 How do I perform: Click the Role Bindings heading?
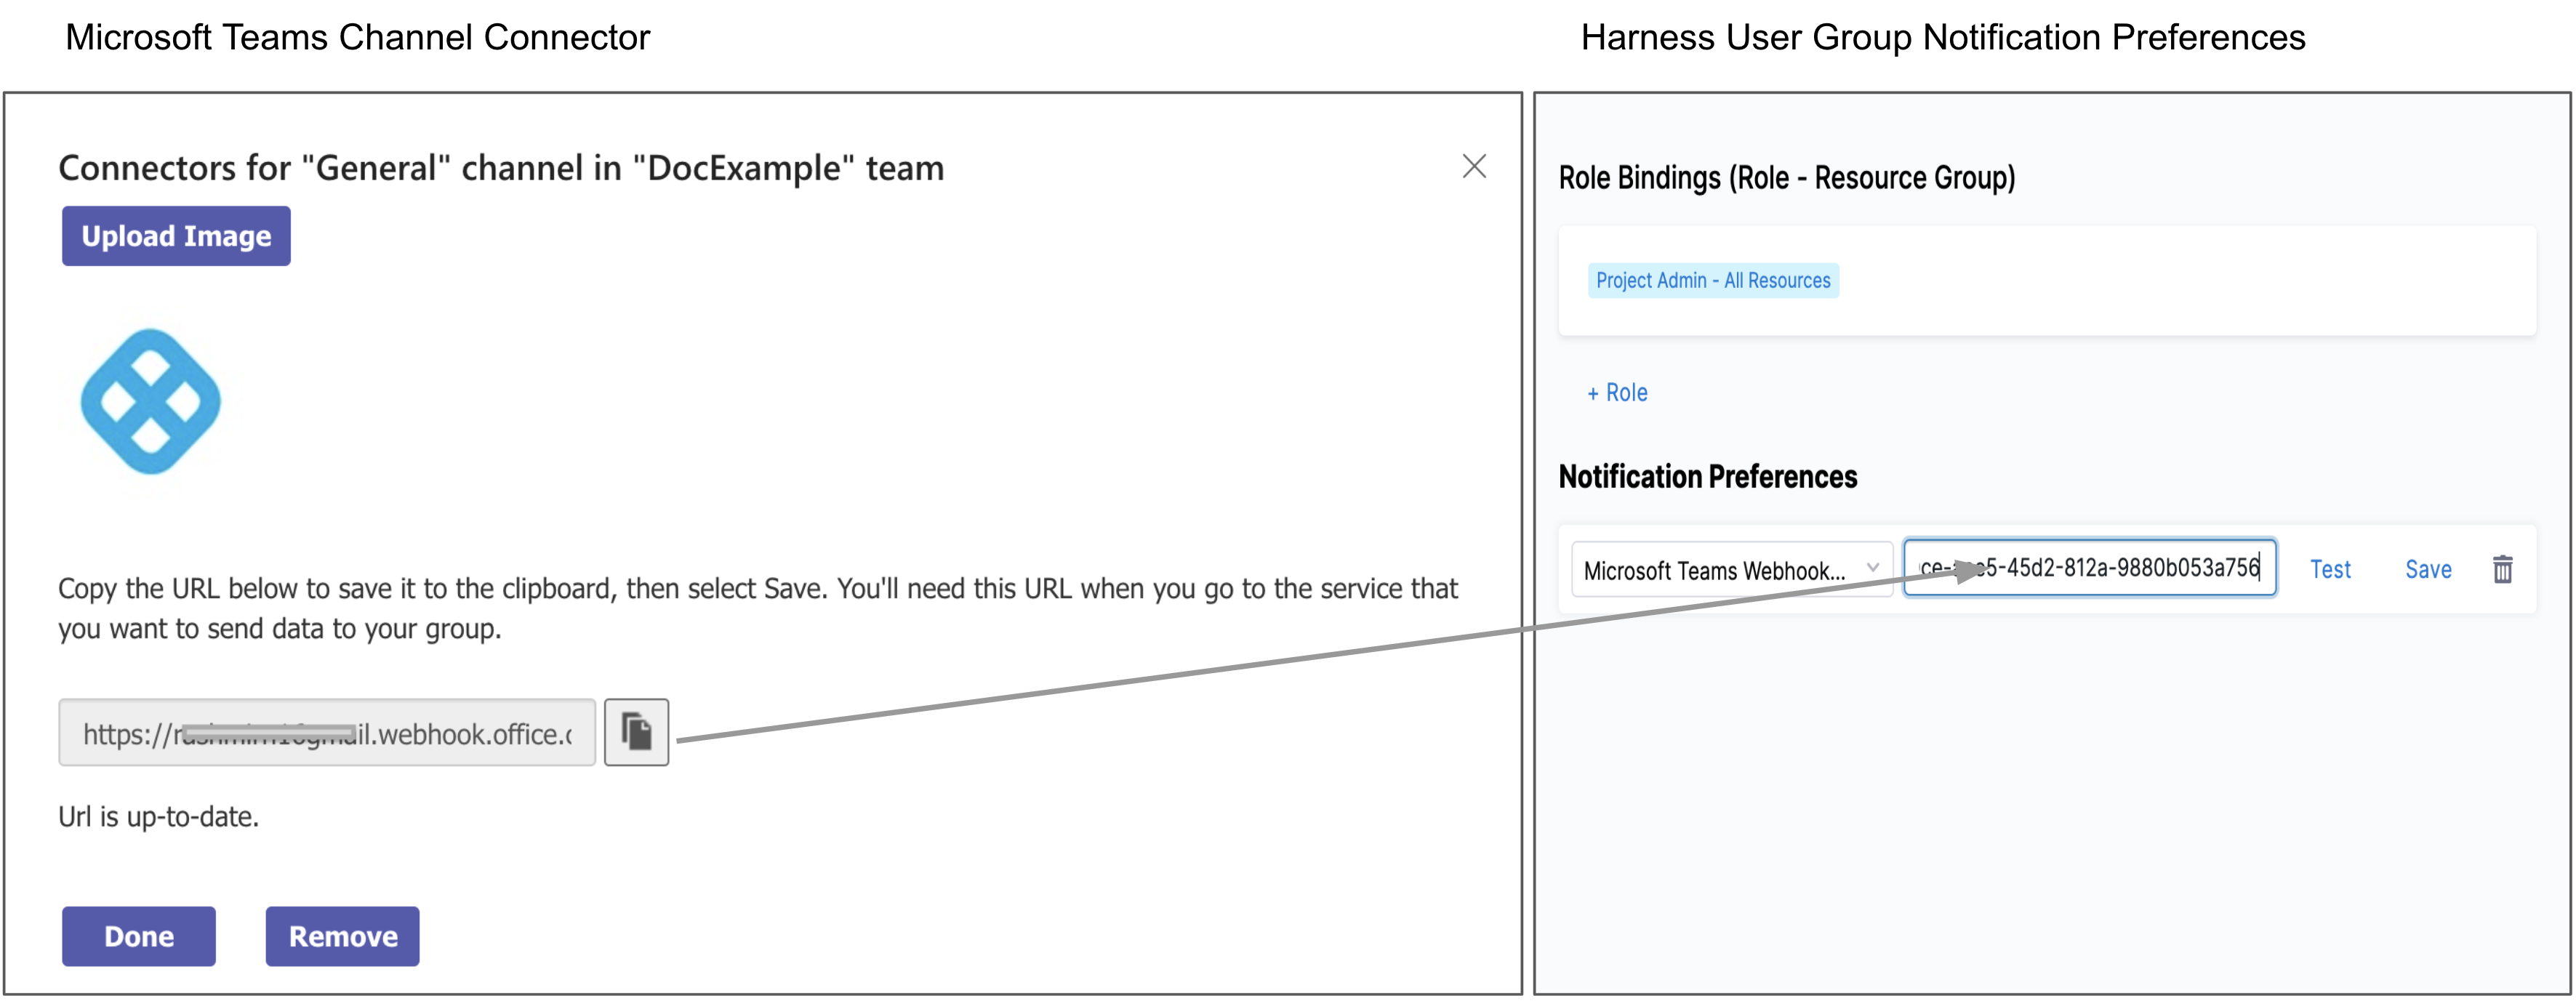(x=1787, y=178)
